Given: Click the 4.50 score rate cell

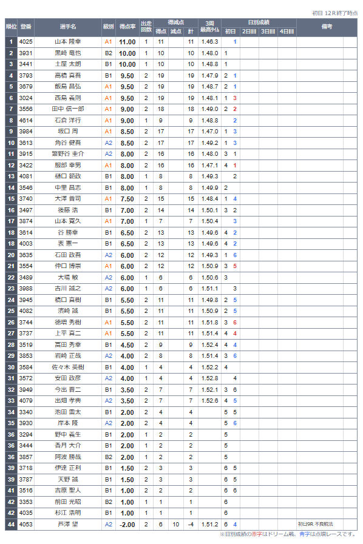Looking at the screenshot, I should (x=127, y=345).
